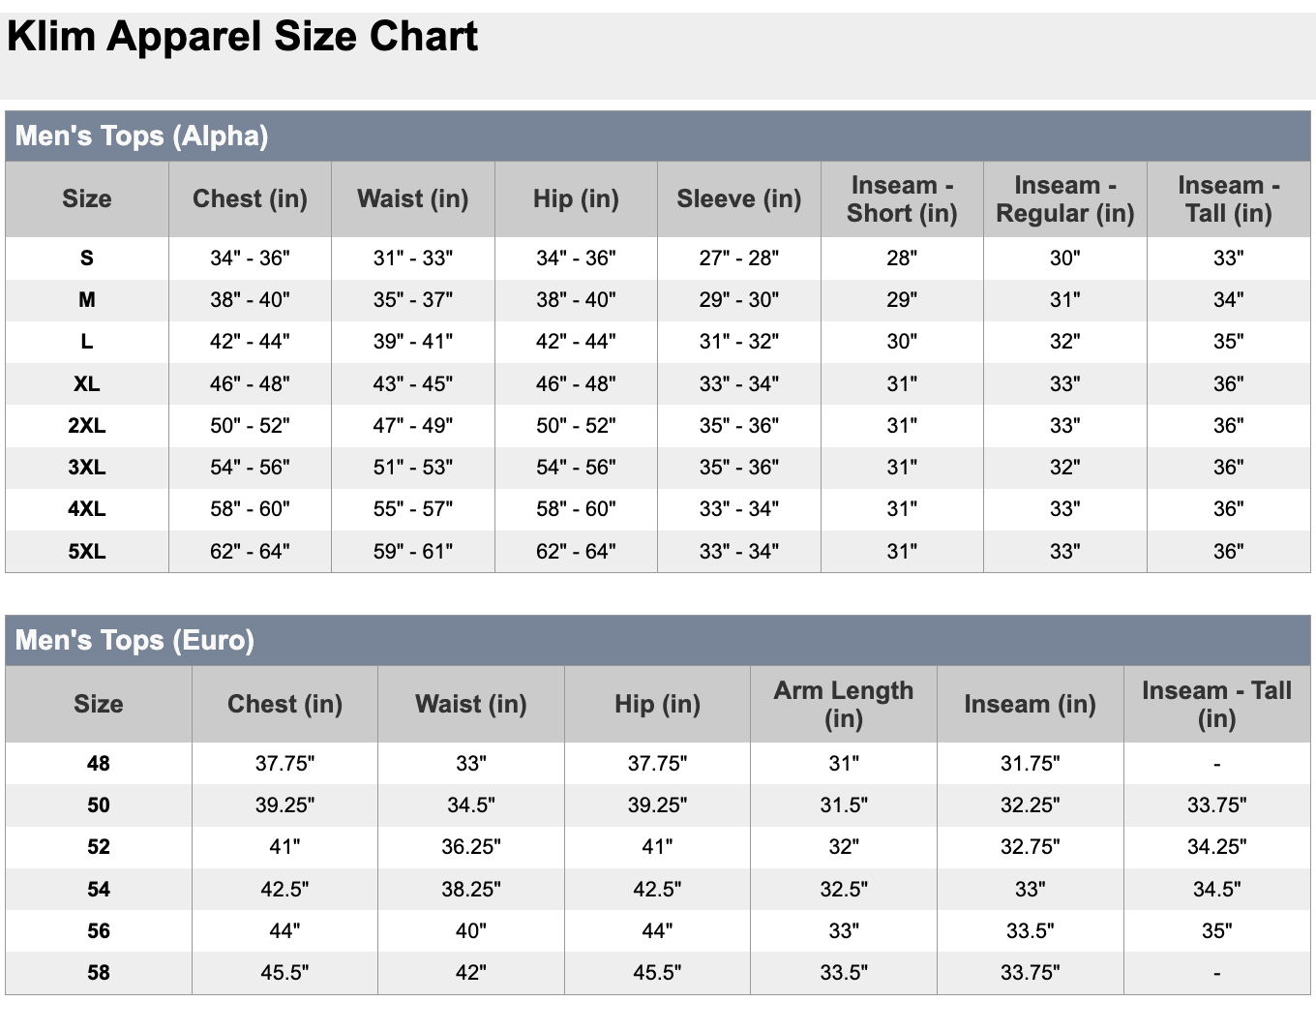Click the Inseam - Regular (in) column header
1316x1032 pixels.
coord(1064,198)
